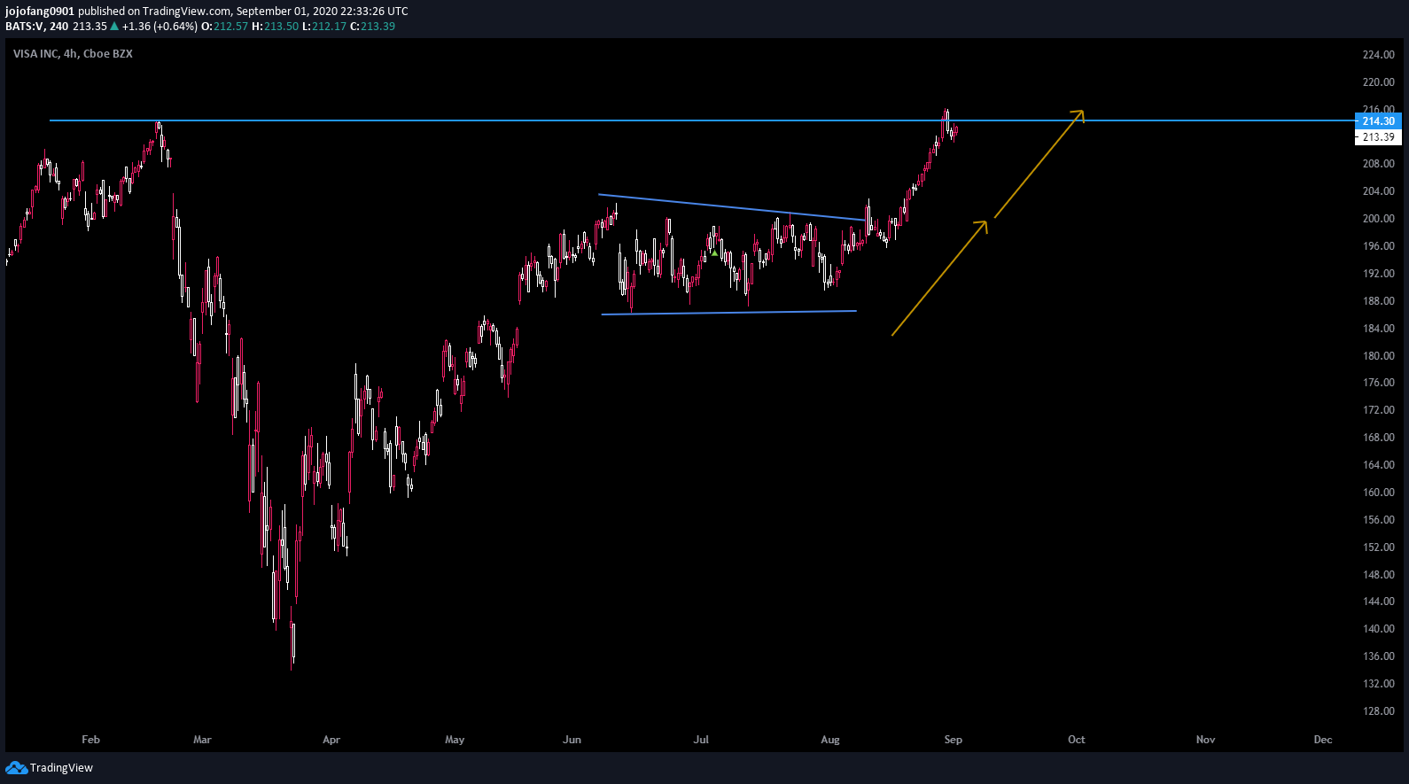Screen dimensions: 1409x784
Task: Click the low price L:212.17 value
Action: tap(324, 27)
